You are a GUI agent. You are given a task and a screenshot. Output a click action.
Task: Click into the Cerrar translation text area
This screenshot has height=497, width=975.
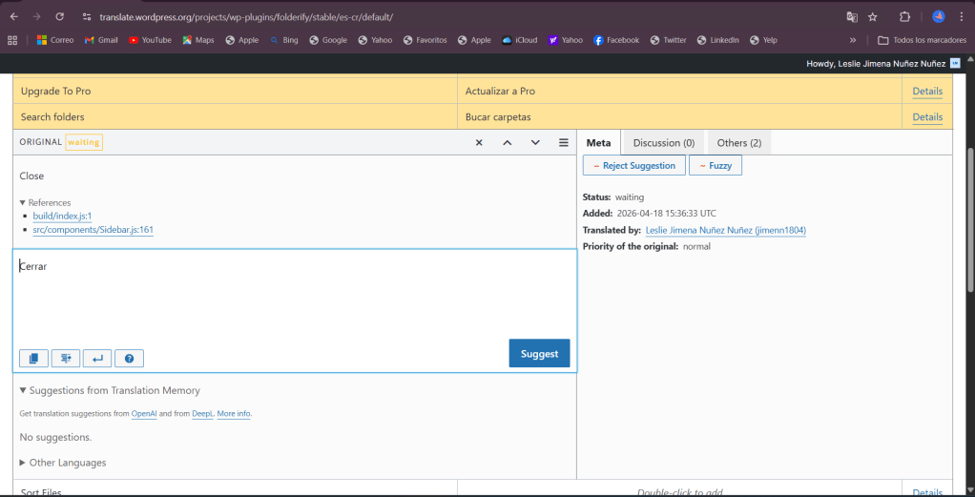click(286, 296)
